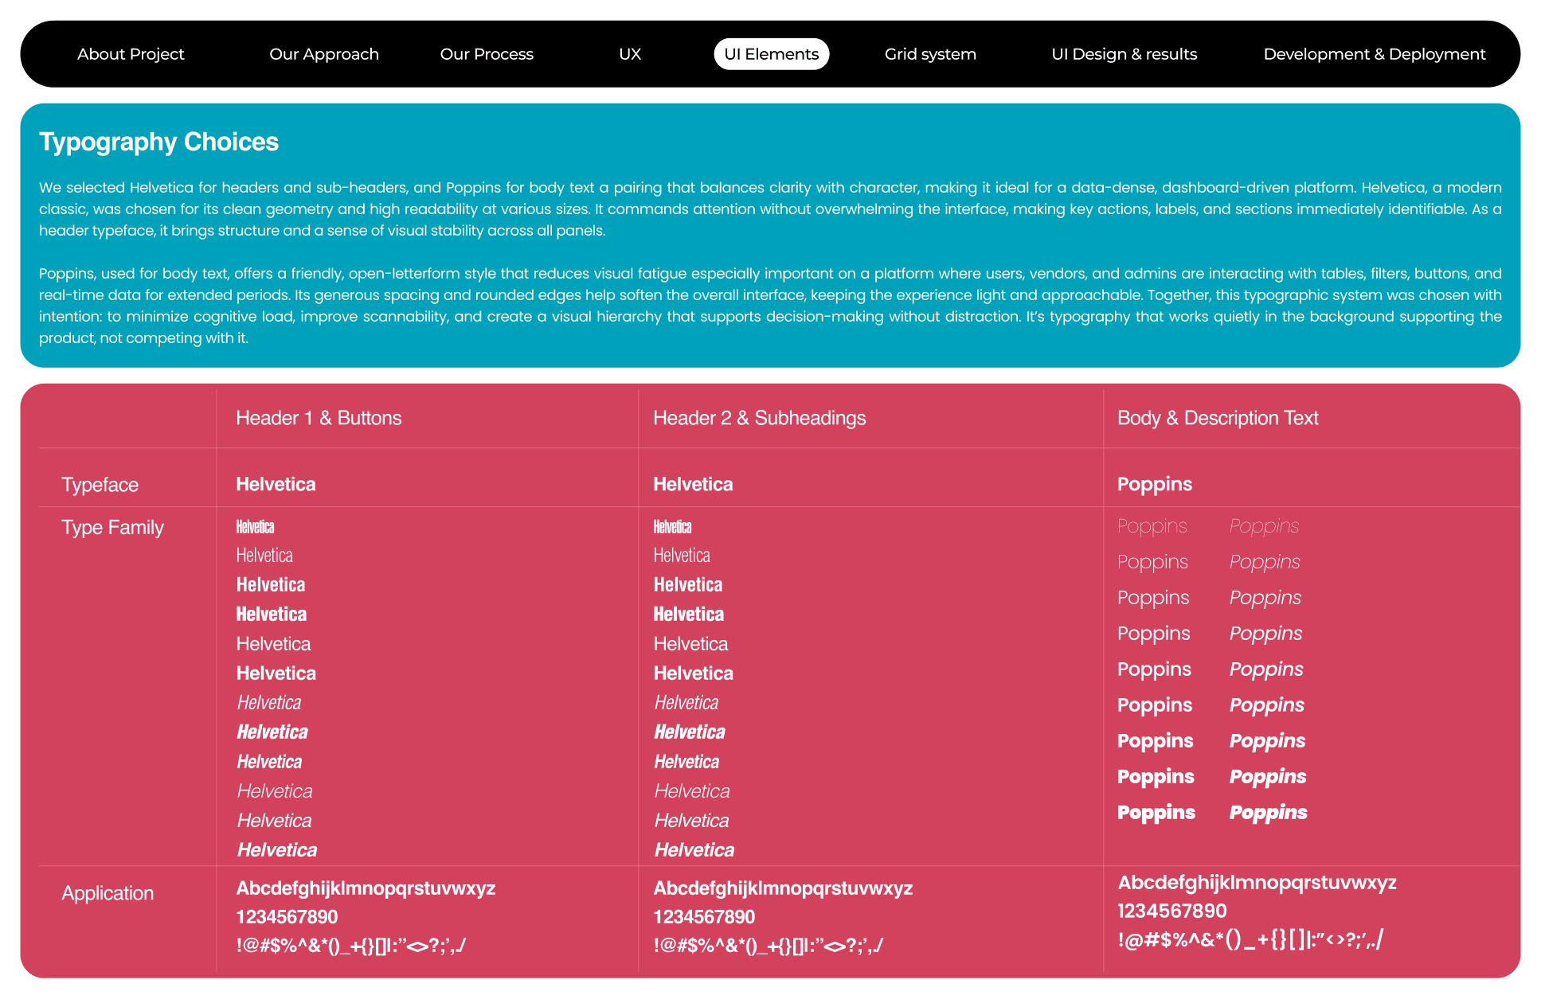Click Header 2 & Subheadings column title

[759, 418]
